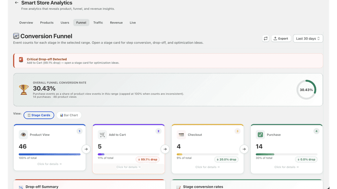Click the '30% of total' label
The height and width of the screenshot is (189, 337).
264,158
